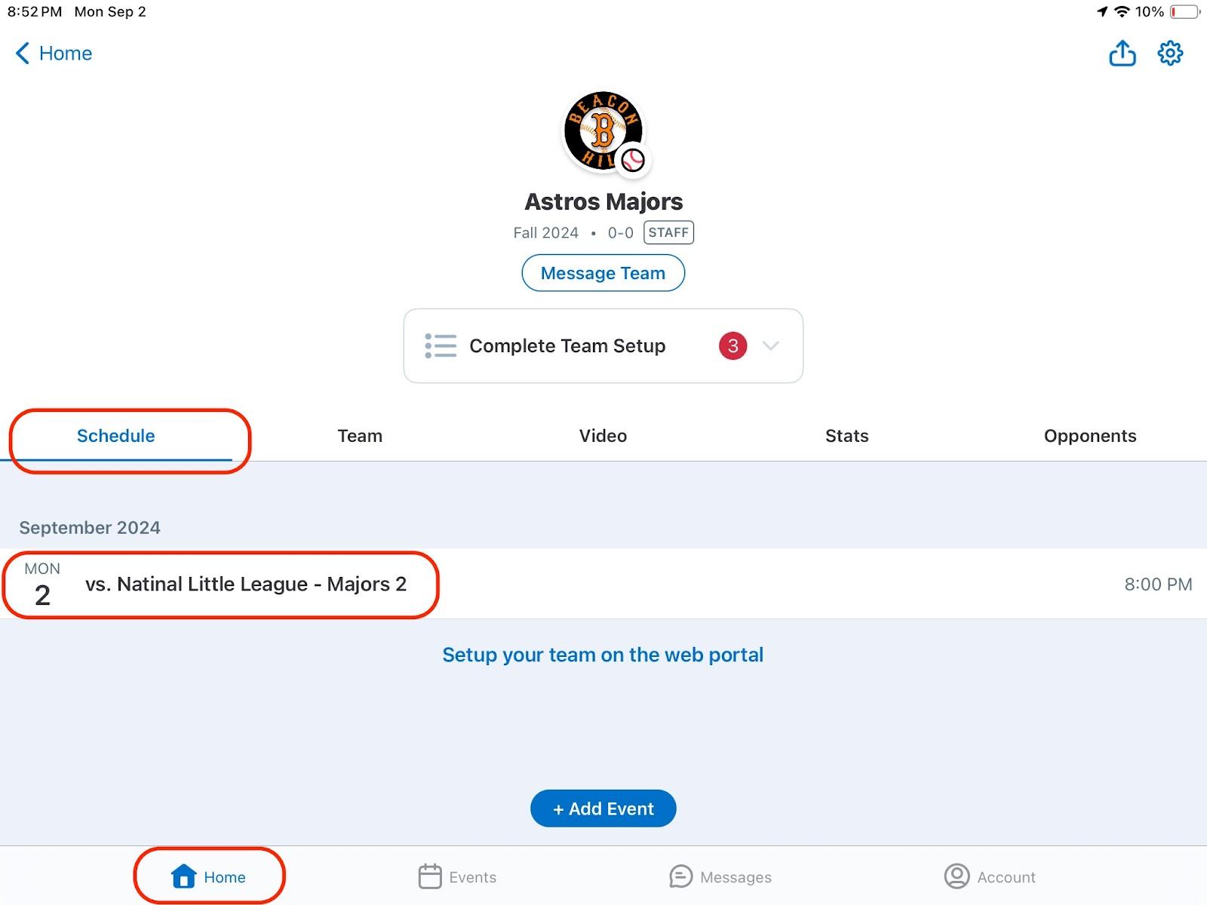Open Messages chat bubble icon in bottom bar
Screen dimensions: 1207x905
point(680,877)
